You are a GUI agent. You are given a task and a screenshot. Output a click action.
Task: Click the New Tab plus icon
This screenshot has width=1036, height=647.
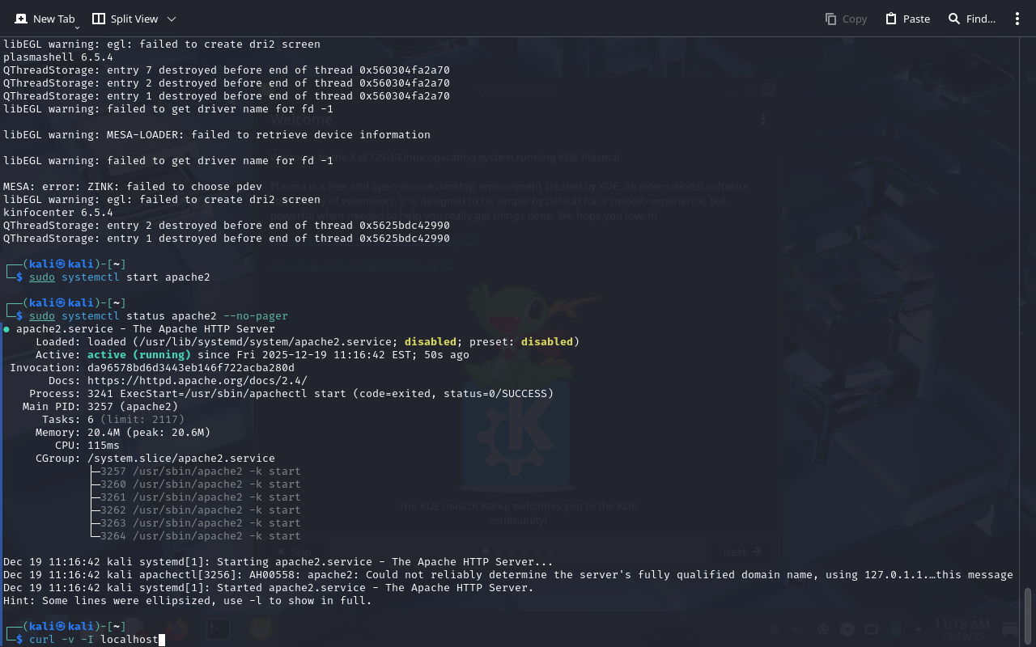pyautogui.click(x=21, y=19)
